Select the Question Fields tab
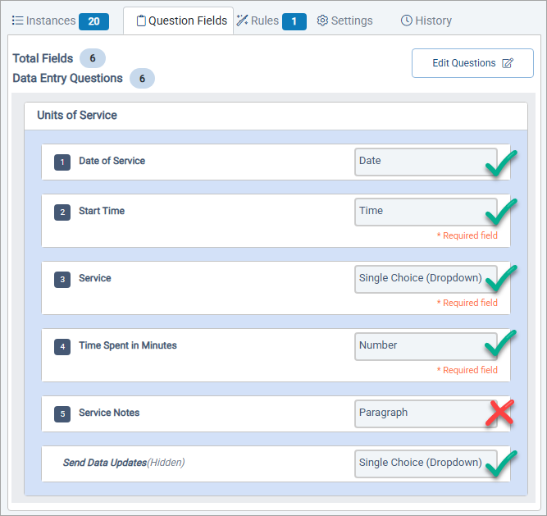547x516 pixels. coord(180,21)
